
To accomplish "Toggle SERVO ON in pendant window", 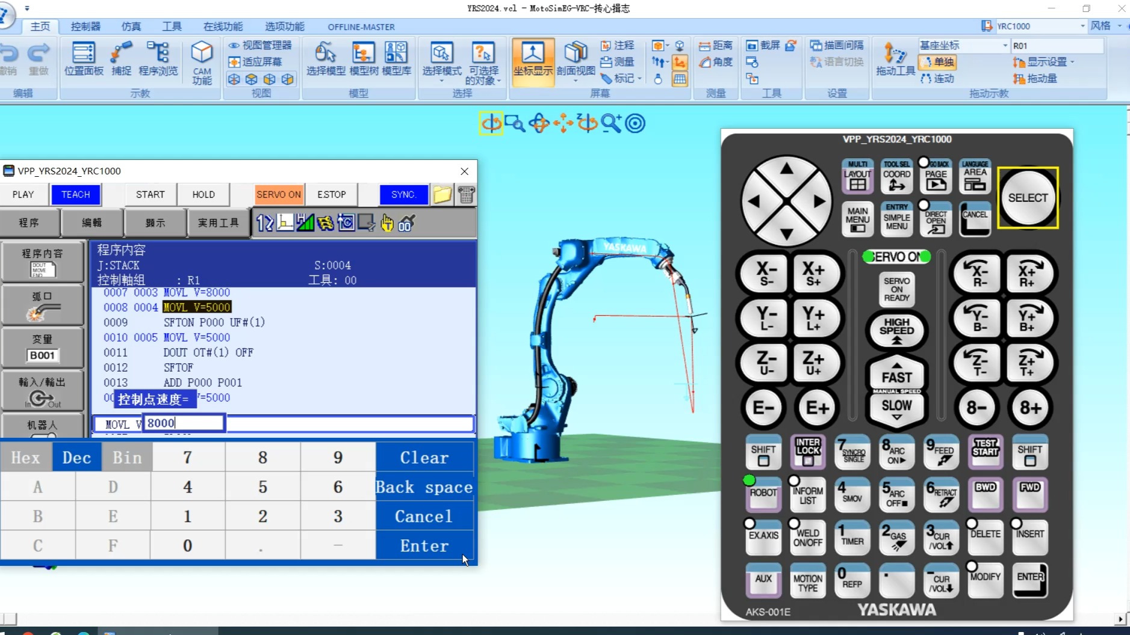I will click(278, 194).
